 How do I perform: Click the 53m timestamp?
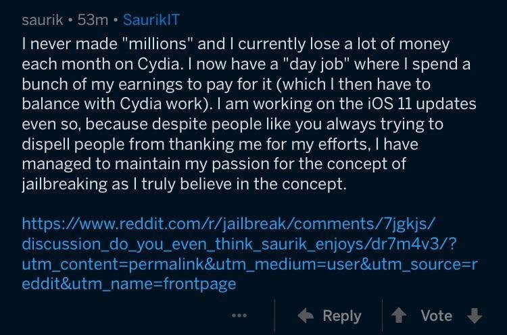pos(93,20)
